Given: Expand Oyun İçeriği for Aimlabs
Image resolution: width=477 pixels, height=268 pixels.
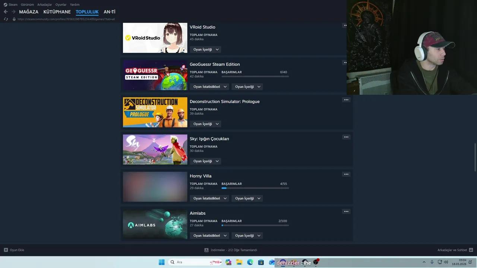Looking at the screenshot, I should point(247,236).
